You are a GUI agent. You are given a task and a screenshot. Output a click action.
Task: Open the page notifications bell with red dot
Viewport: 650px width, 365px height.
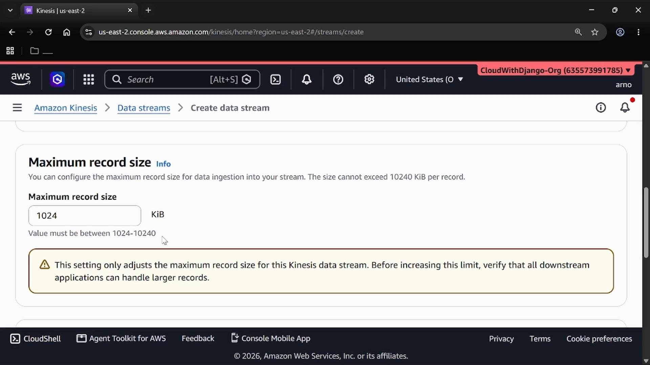point(625,107)
